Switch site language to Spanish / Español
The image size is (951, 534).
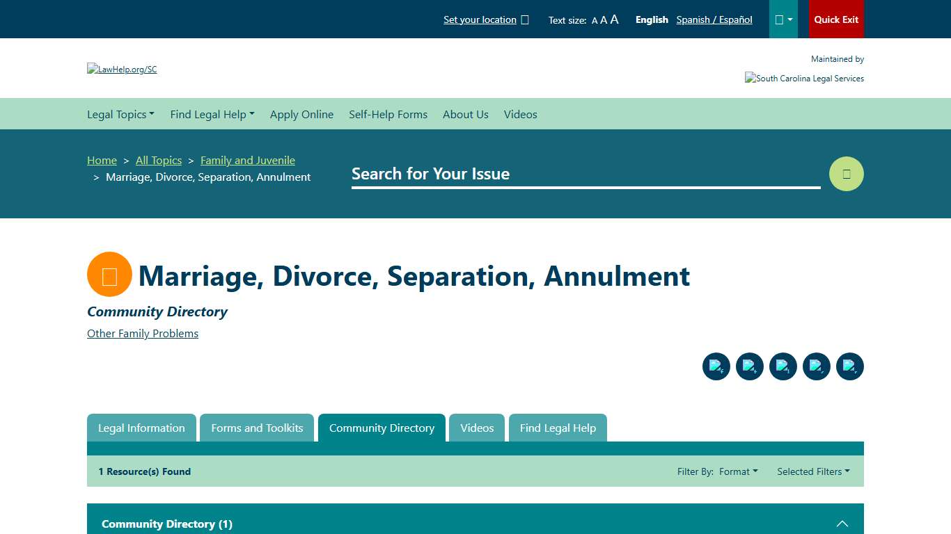tap(714, 19)
